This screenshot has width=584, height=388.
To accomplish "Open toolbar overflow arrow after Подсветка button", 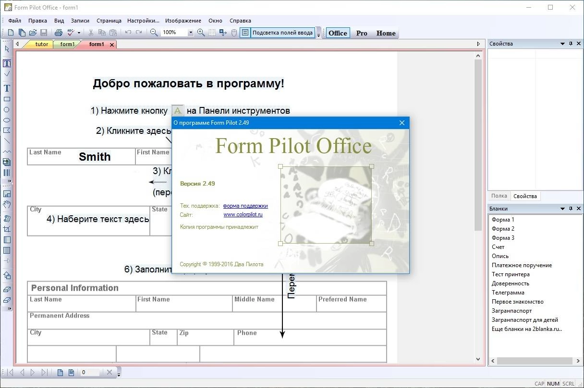I will coord(318,34).
